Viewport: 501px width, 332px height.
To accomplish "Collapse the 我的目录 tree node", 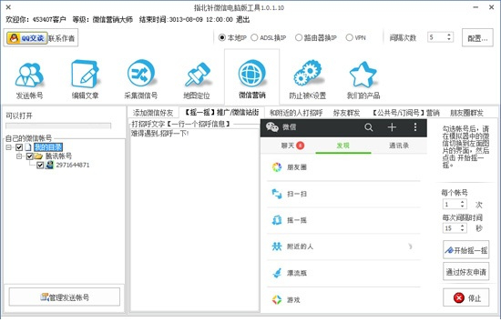I will [8, 147].
